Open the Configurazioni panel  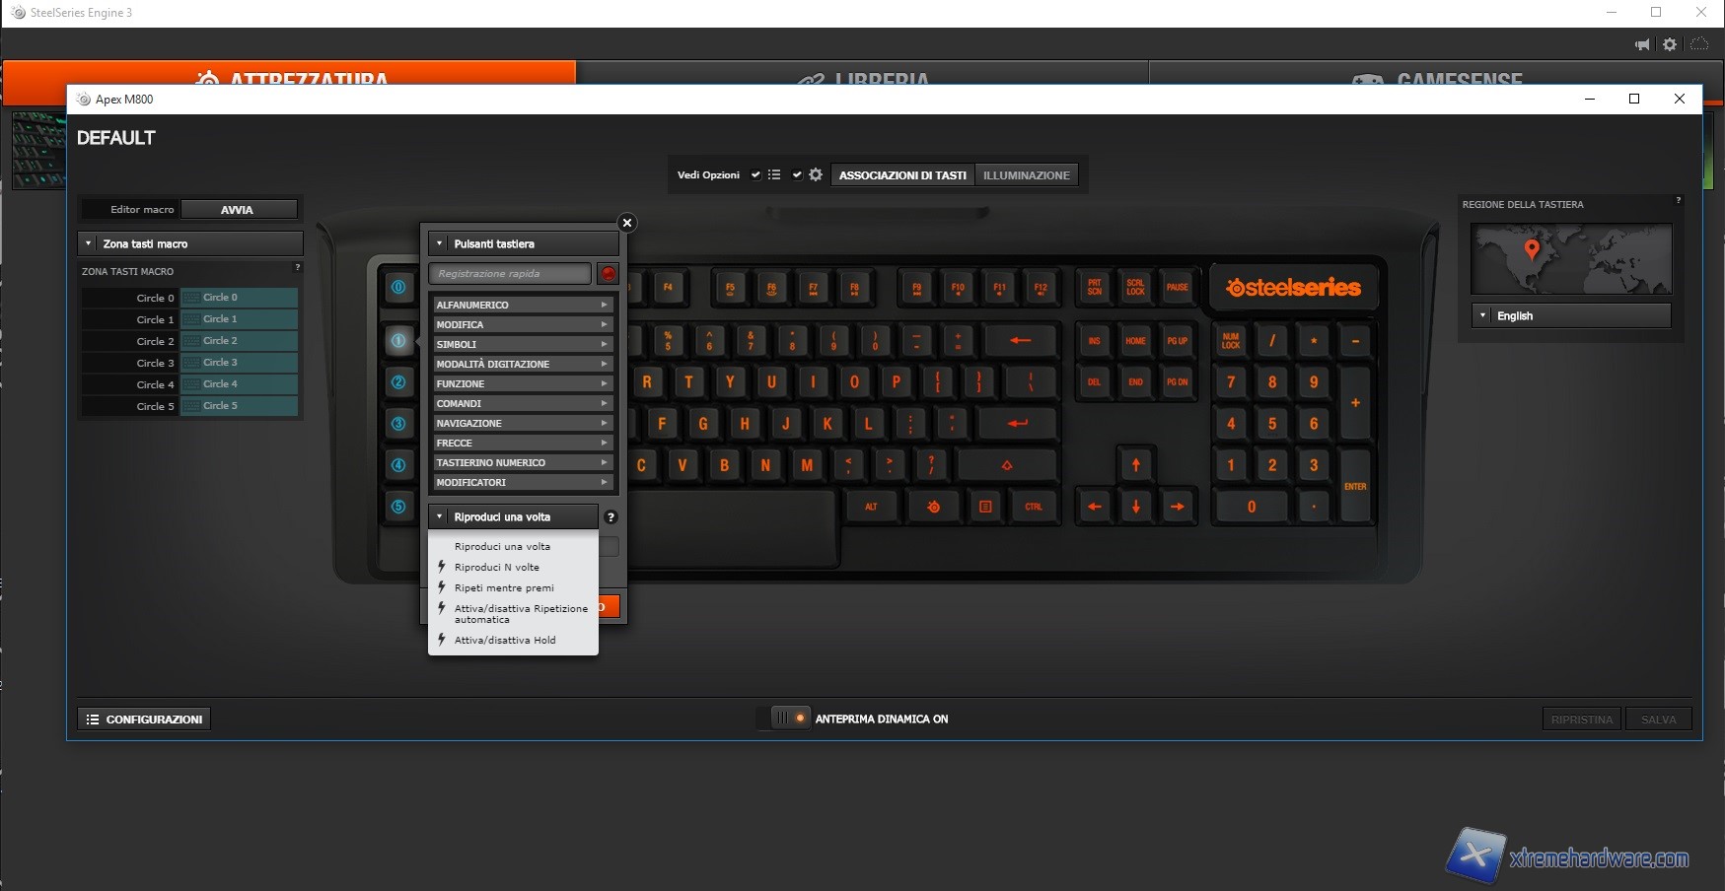144,720
